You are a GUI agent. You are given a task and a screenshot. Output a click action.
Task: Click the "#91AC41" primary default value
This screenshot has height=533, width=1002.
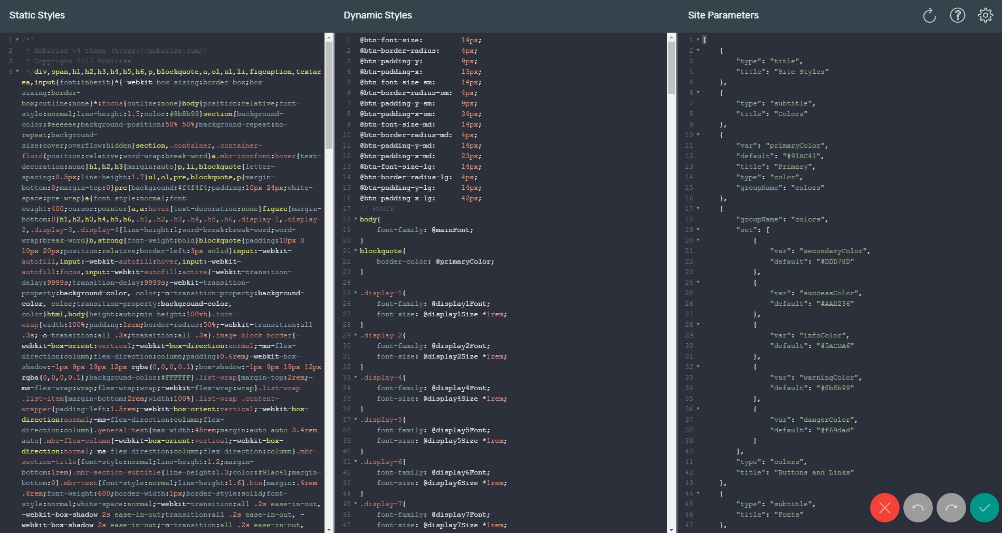click(801, 156)
